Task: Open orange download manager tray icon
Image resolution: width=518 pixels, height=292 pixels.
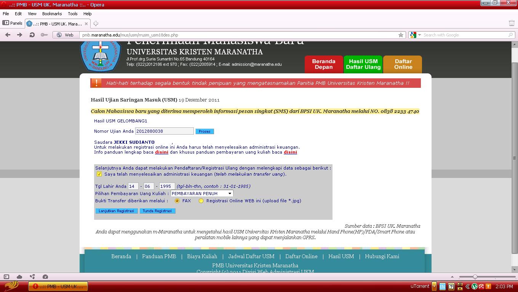Action: coord(488,287)
